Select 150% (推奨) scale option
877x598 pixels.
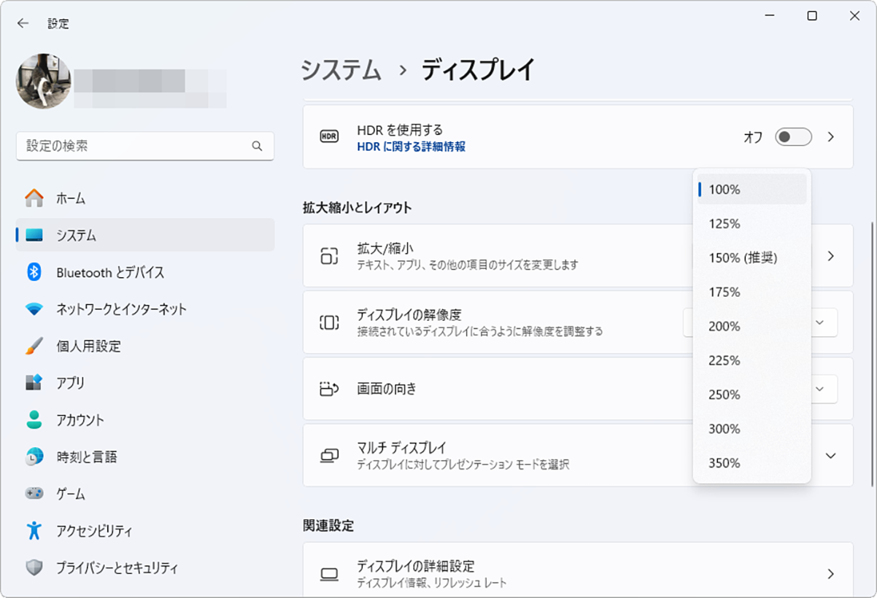742,258
